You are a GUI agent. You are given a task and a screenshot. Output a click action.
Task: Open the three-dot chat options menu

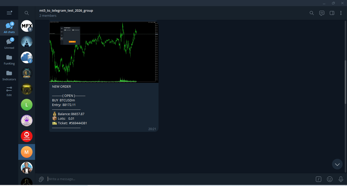[341, 13]
